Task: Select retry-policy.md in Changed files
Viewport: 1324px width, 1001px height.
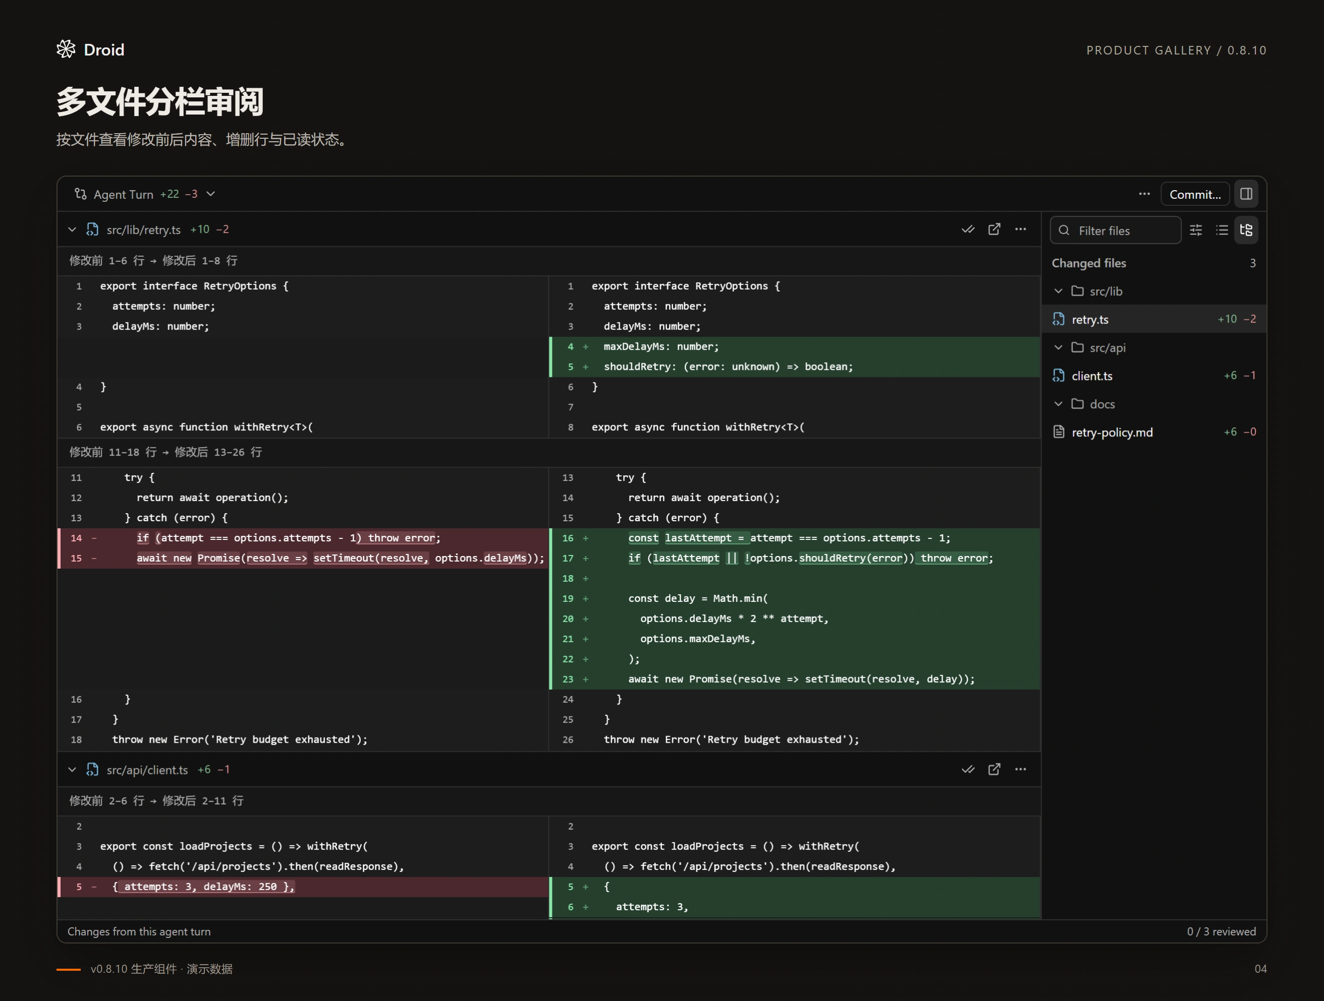Action: click(1154, 432)
